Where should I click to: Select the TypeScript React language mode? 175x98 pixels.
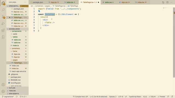tap(135, 97)
